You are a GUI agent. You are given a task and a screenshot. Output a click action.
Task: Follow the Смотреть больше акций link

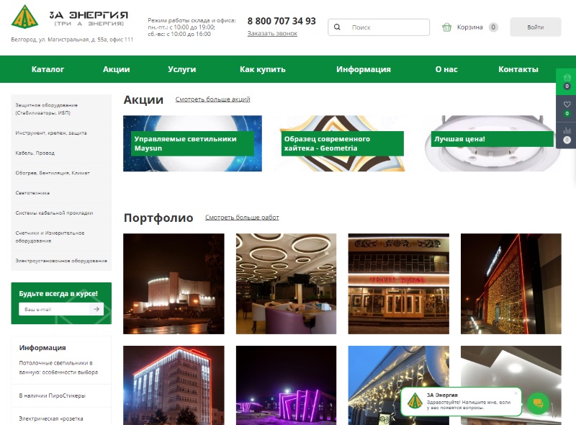(x=212, y=99)
